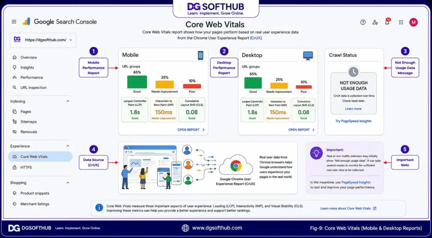Open the account avatar M
The height and width of the screenshot is (238, 432).
413,22
